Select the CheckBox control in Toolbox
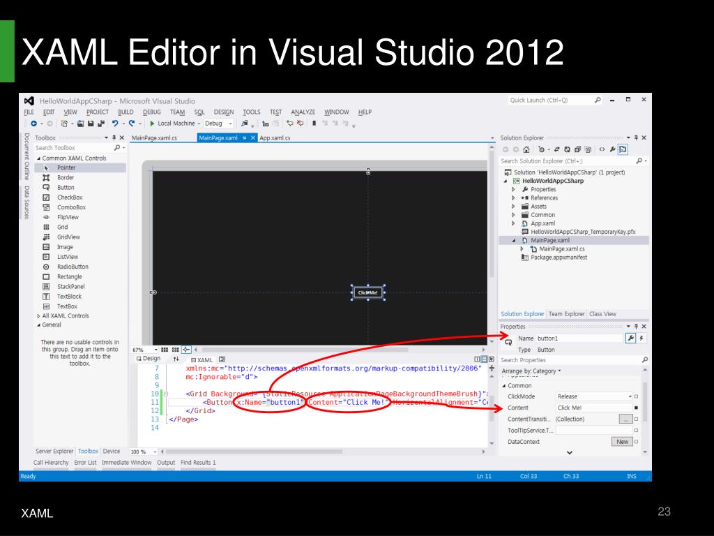 tap(70, 198)
